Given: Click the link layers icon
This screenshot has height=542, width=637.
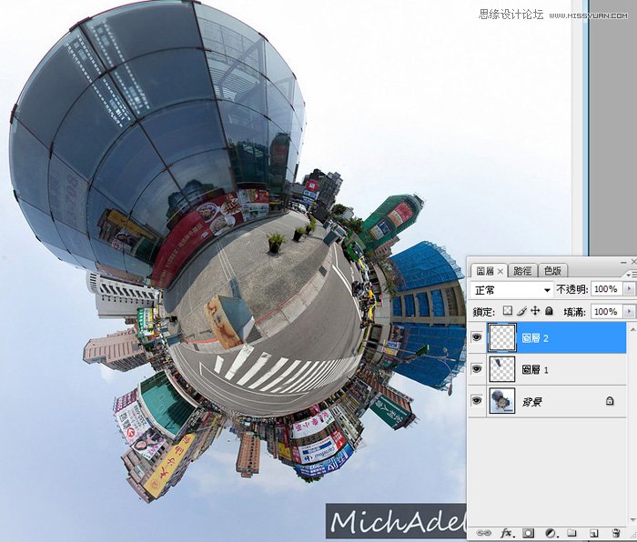Looking at the screenshot, I should point(483,533).
